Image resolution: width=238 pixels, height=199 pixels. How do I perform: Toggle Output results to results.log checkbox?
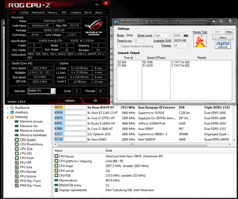[x=119, y=46]
